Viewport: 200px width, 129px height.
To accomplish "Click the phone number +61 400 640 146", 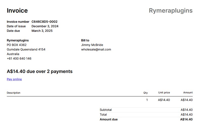I will (19, 59).
